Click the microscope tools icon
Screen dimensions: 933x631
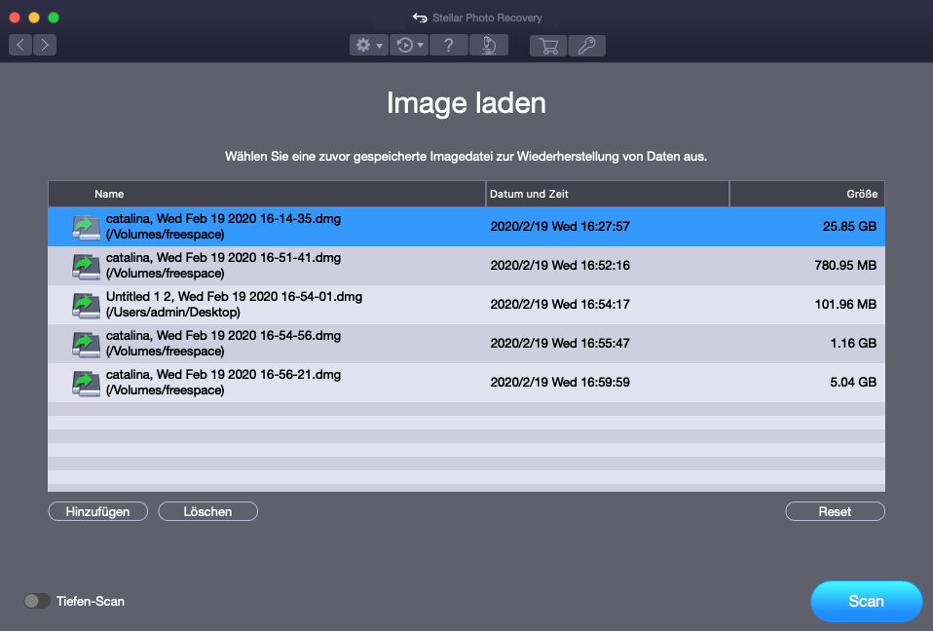coord(489,45)
